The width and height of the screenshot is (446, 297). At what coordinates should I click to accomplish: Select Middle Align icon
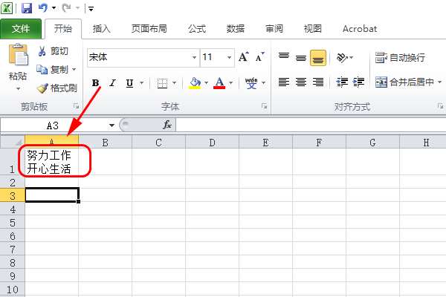coord(301,58)
